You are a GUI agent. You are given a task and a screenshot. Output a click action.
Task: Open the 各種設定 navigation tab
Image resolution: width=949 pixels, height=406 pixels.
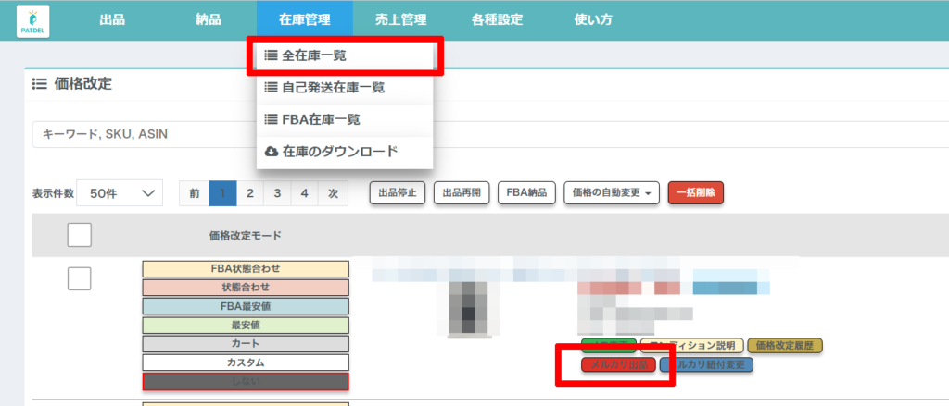[497, 20]
